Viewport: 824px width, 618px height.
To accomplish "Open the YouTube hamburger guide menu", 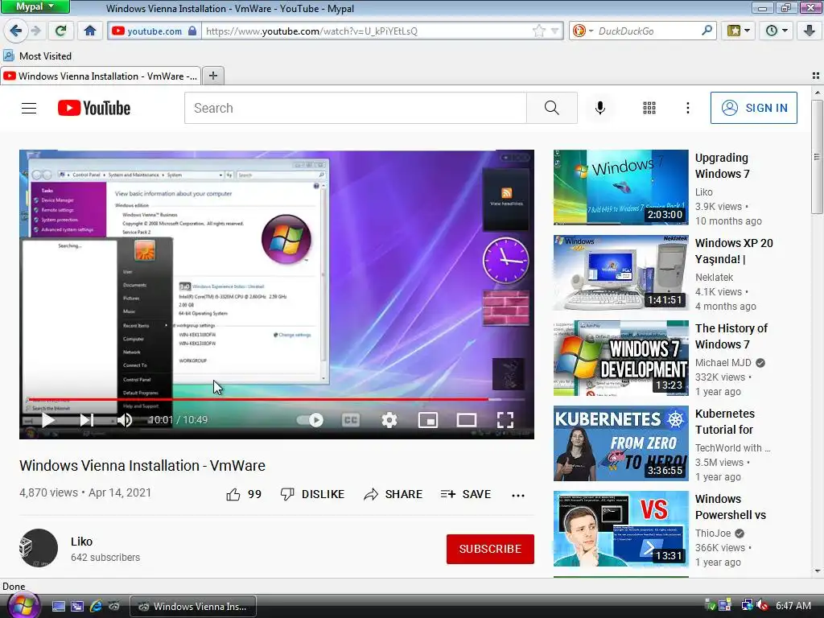I will (x=29, y=109).
